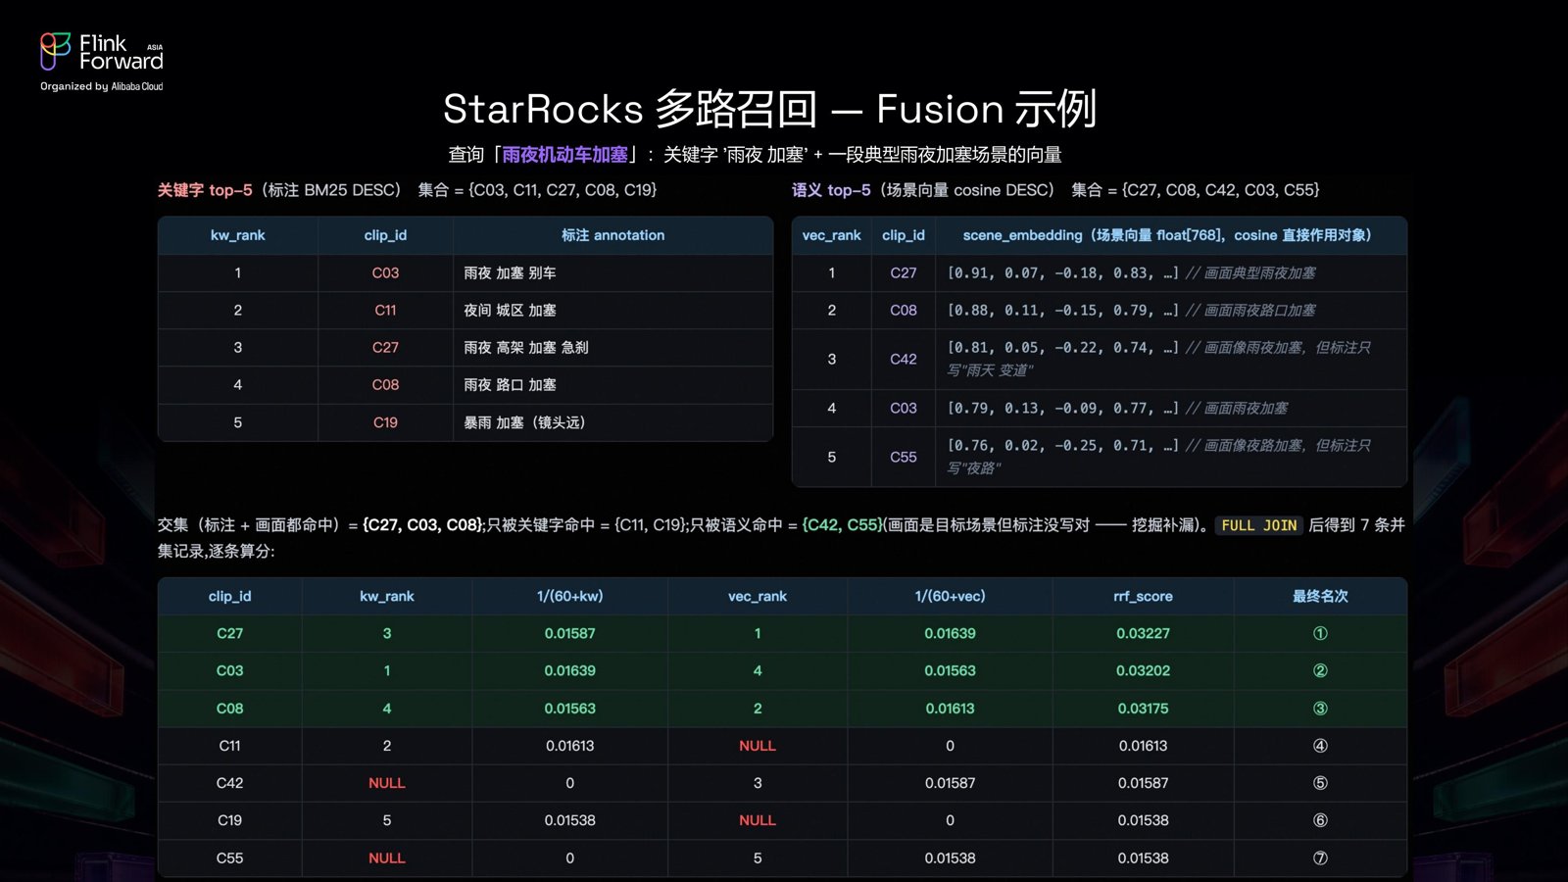Click the Flink Forward Asia logo
Viewport: 1568px width, 882px height.
[x=101, y=62]
